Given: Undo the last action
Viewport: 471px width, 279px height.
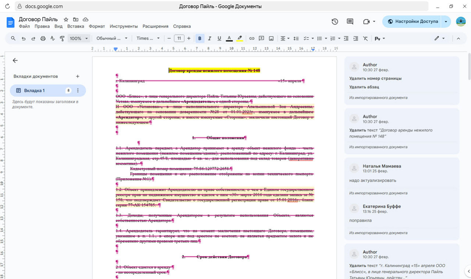Looking at the screenshot, I should pos(24,38).
